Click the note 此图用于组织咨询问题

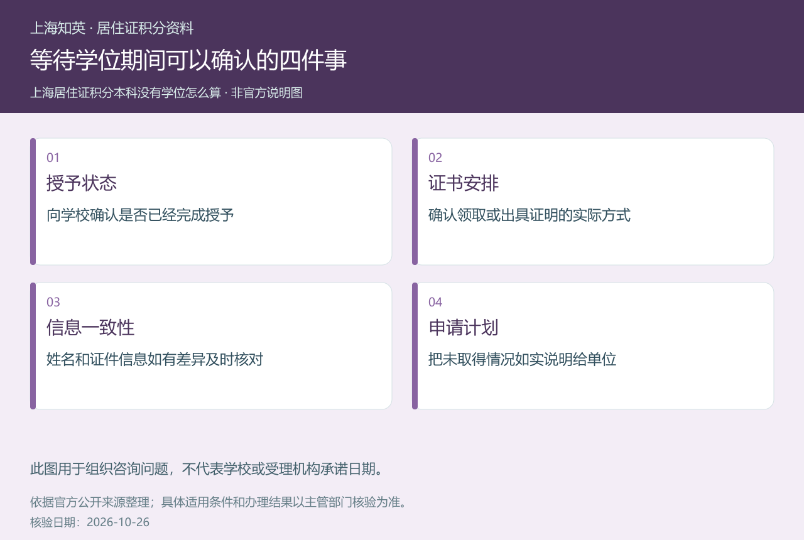tap(99, 469)
